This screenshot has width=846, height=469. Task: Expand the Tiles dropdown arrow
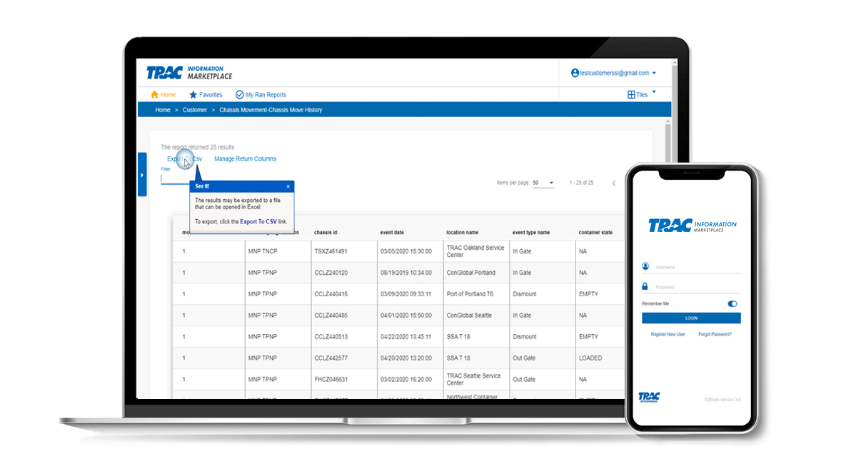(x=653, y=93)
